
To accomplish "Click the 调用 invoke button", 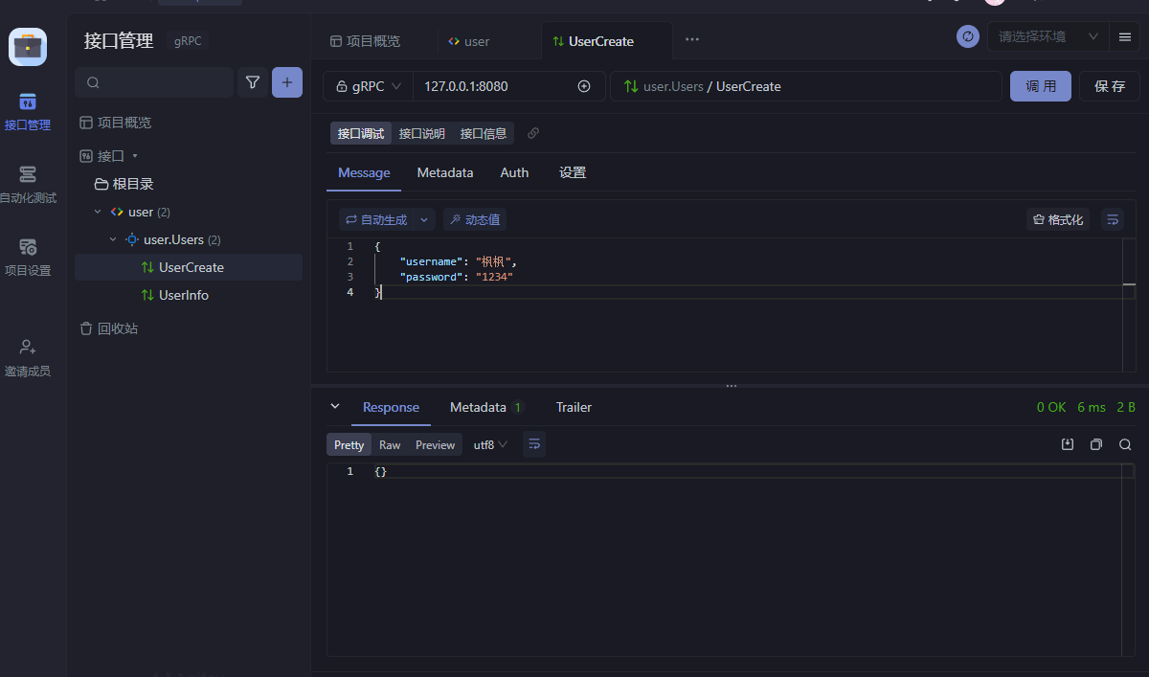I will [1041, 86].
